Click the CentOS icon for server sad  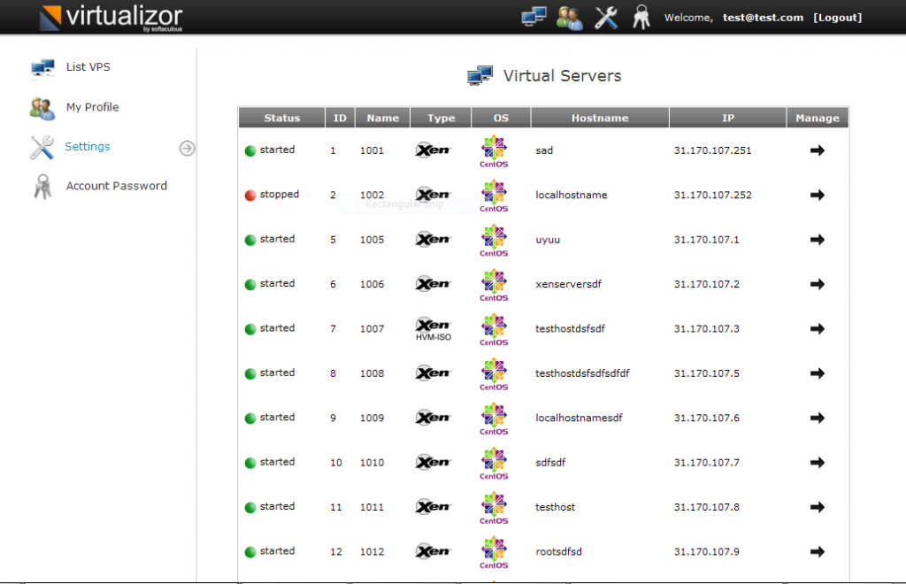point(493,150)
